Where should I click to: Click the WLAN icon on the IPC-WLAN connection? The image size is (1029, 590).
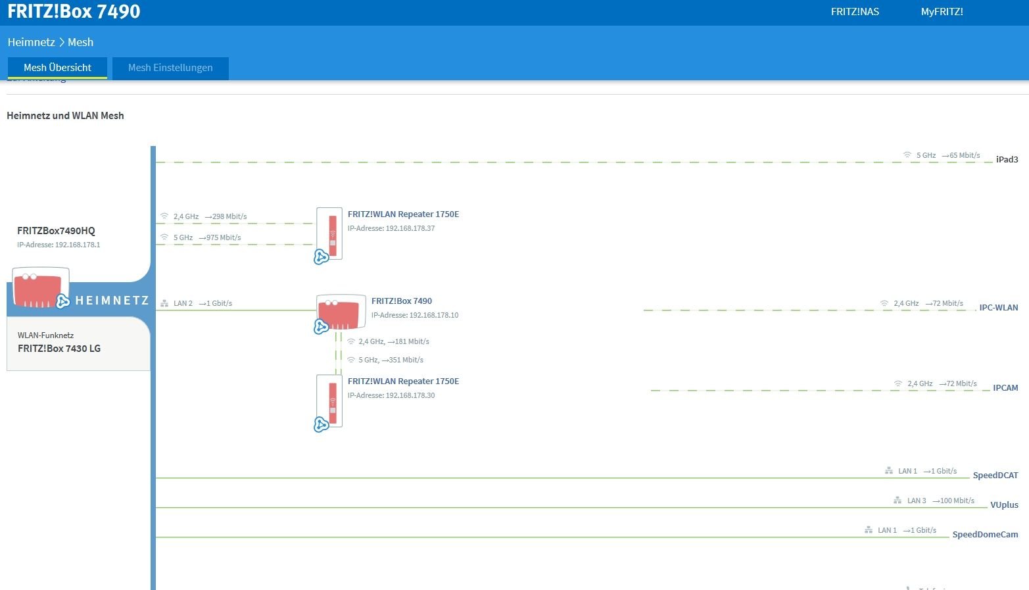click(x=884, y=303)
